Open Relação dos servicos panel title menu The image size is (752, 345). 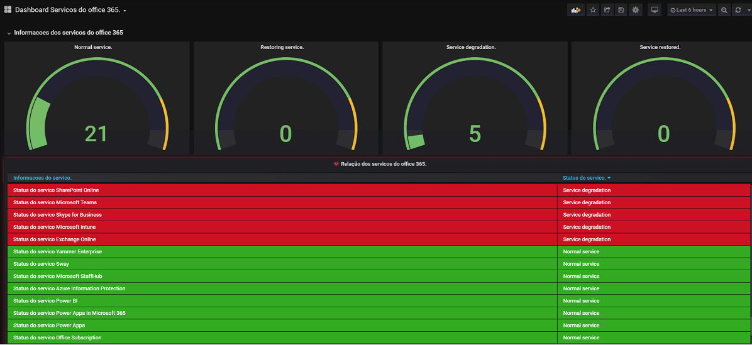pyautogui.click(x=384, y=164)
